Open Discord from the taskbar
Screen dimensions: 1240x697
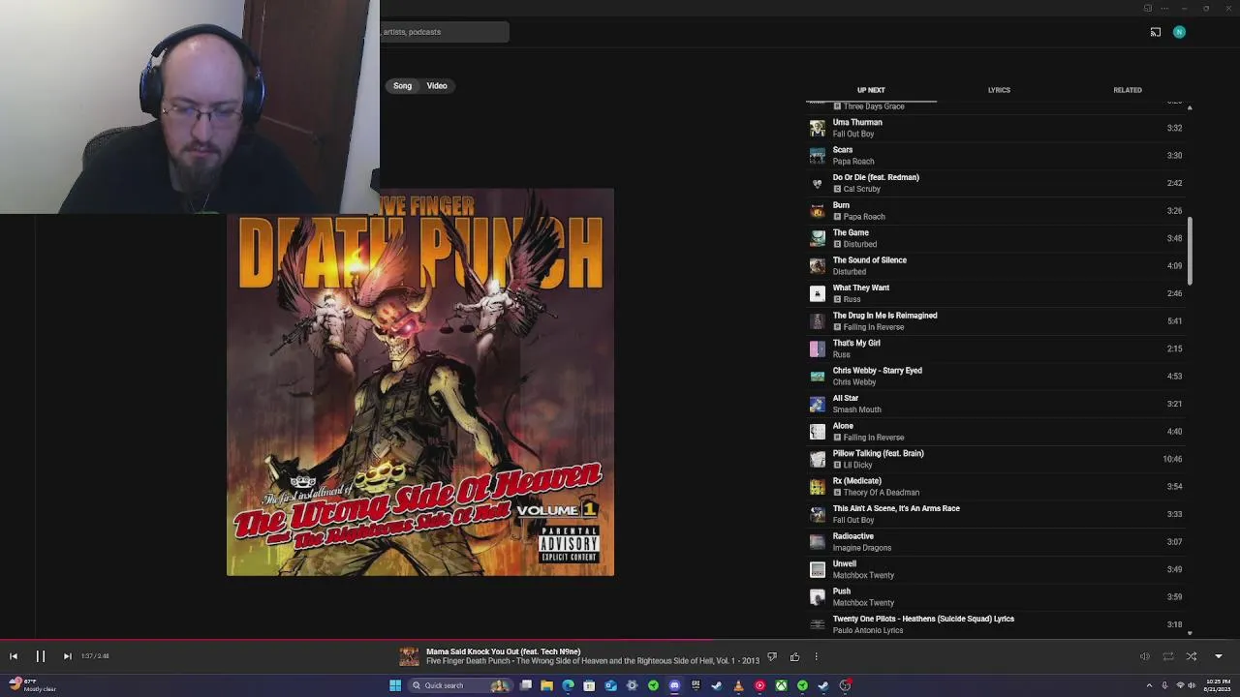[x=675, y=685]
